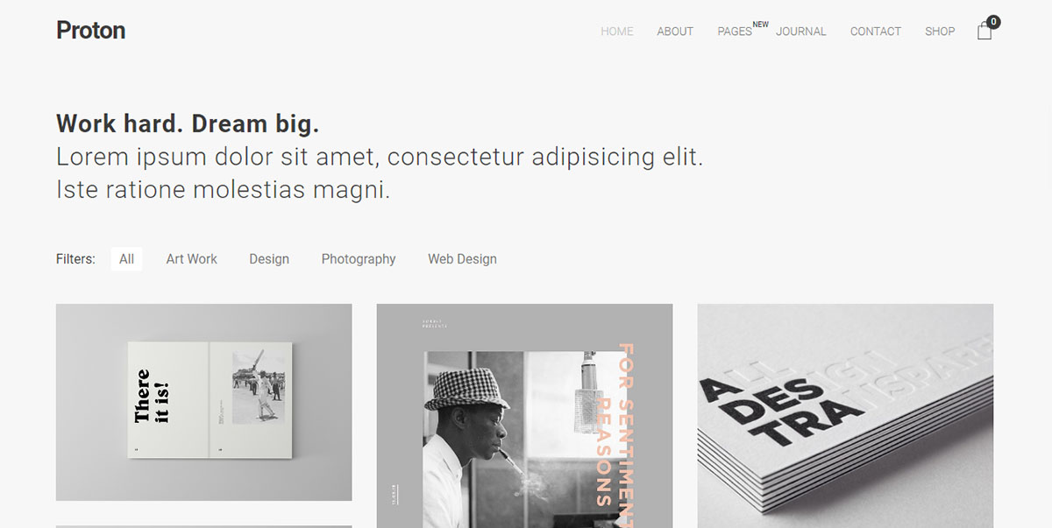Show only Photography projects

tap(359, 259)
